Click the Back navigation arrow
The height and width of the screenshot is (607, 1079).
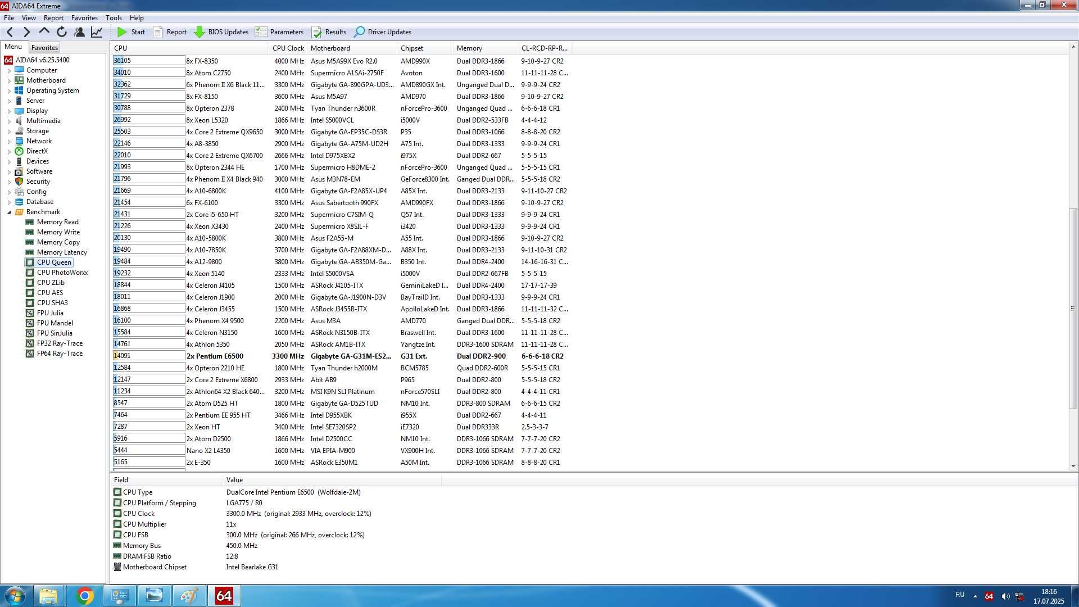pos(10,32)
